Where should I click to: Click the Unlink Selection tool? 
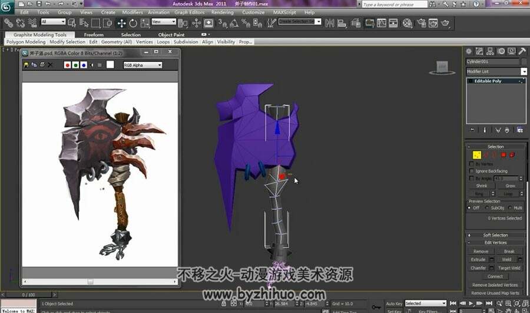tap(21, 23)
